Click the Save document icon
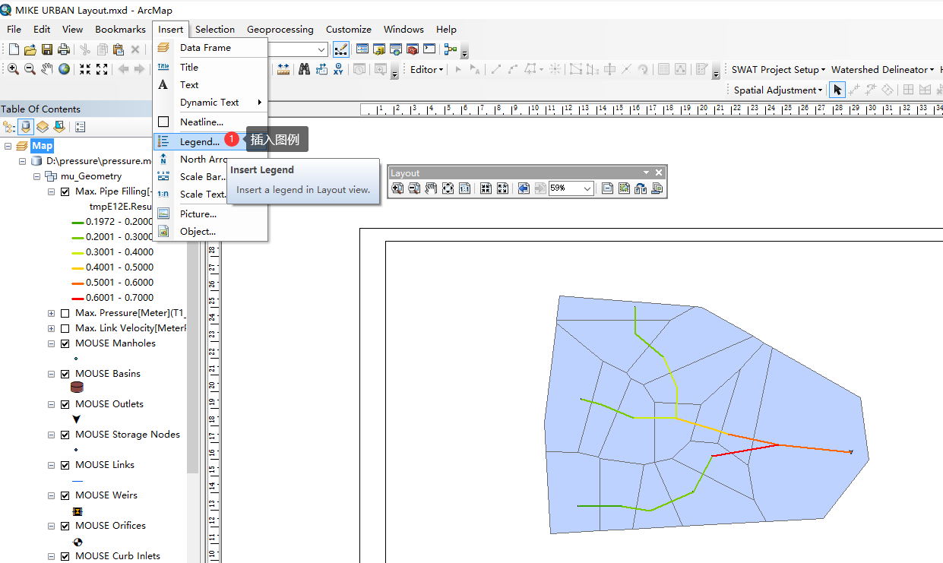Viewport: 943px width, 563px height. point(47,49)
